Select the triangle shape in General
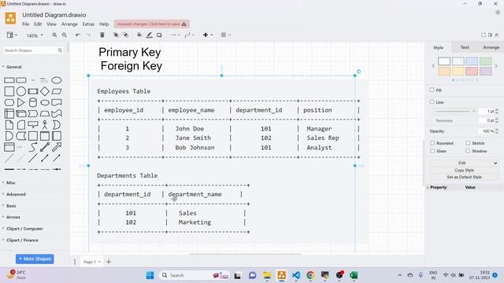This screenshot has width=504, height=283. [21, 102]
